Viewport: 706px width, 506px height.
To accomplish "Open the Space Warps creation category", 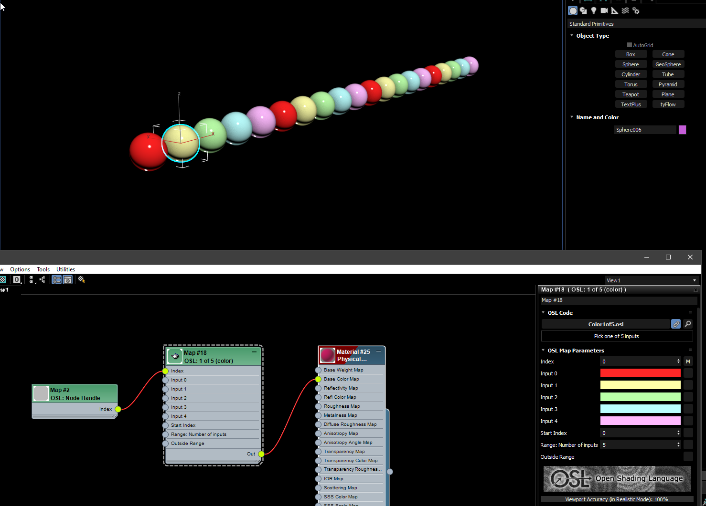I will pyautogui.click(x=625, y=10).
